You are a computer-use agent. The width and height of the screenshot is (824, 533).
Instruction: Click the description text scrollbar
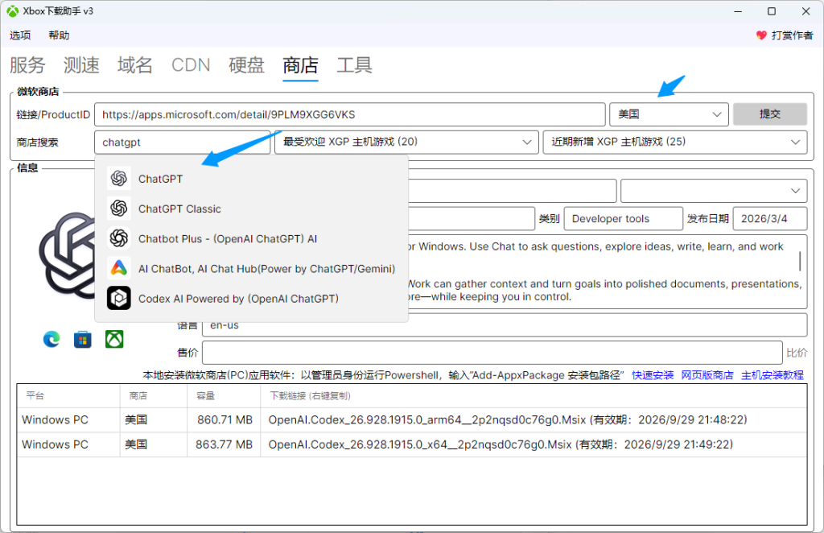click(x=800, y=261)
